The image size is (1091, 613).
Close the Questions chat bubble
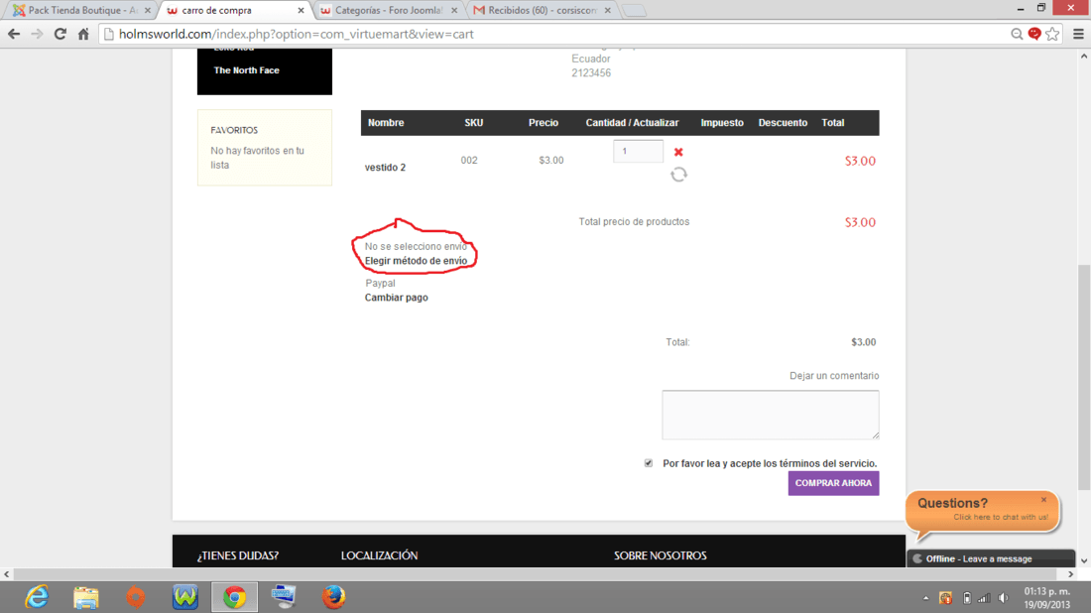click(1043, 500)
